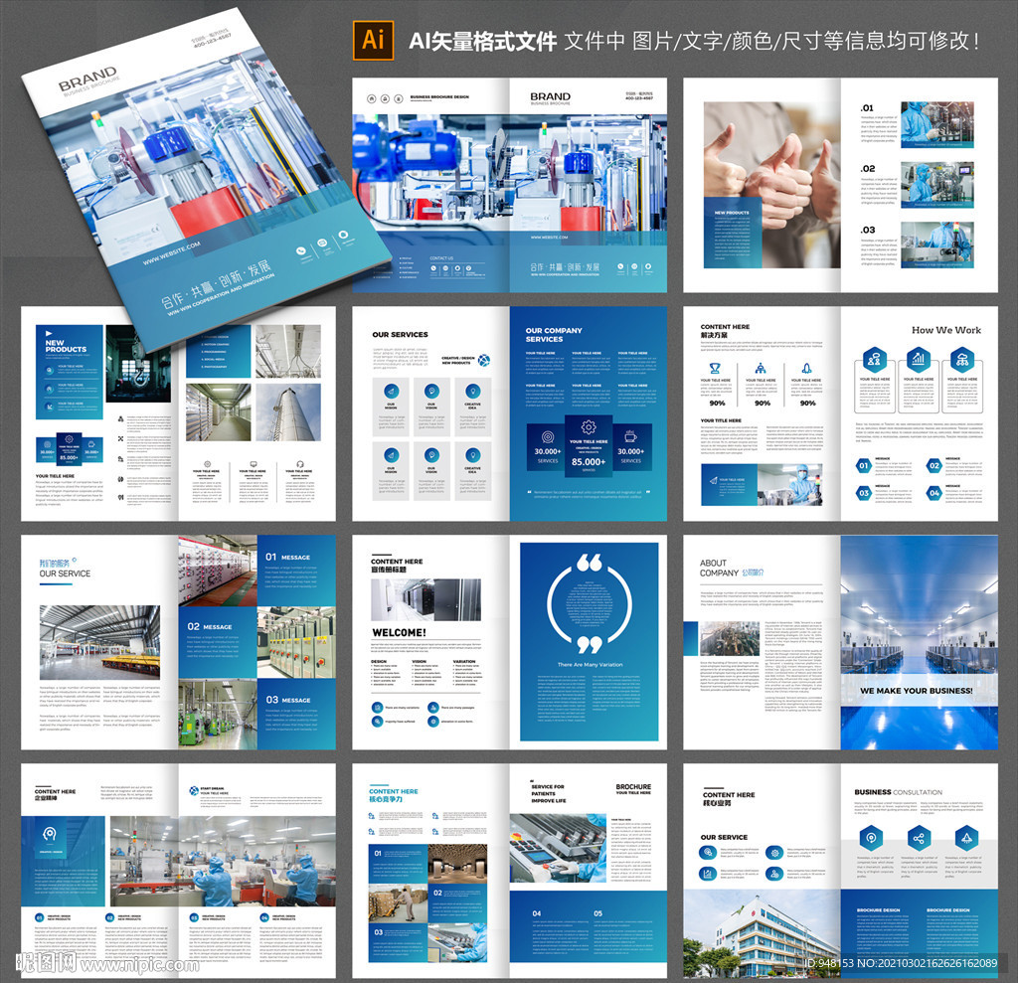Click the cleanroom photo beside .01

936,124
